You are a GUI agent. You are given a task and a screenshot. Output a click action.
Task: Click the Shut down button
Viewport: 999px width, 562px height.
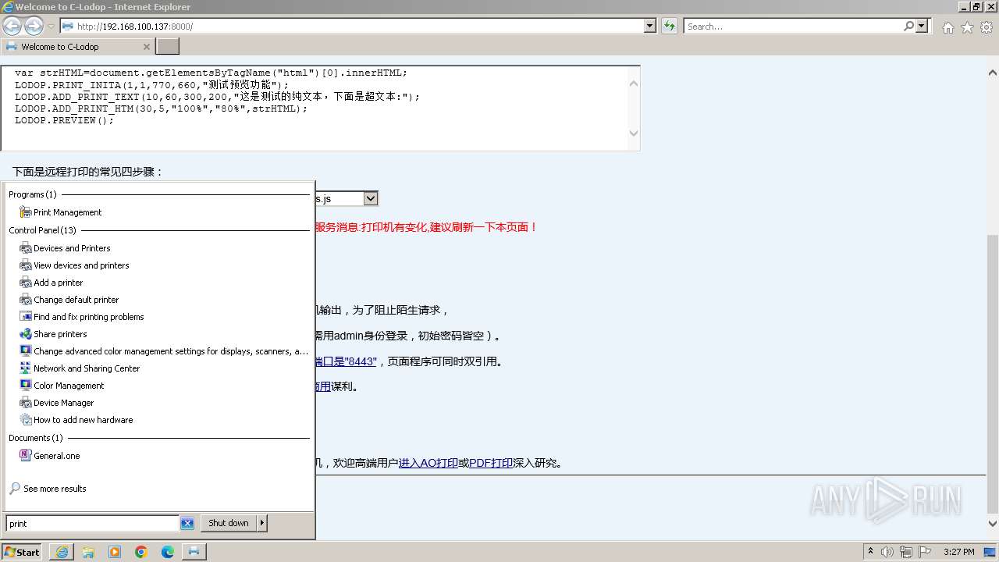(x=229, y=523)
